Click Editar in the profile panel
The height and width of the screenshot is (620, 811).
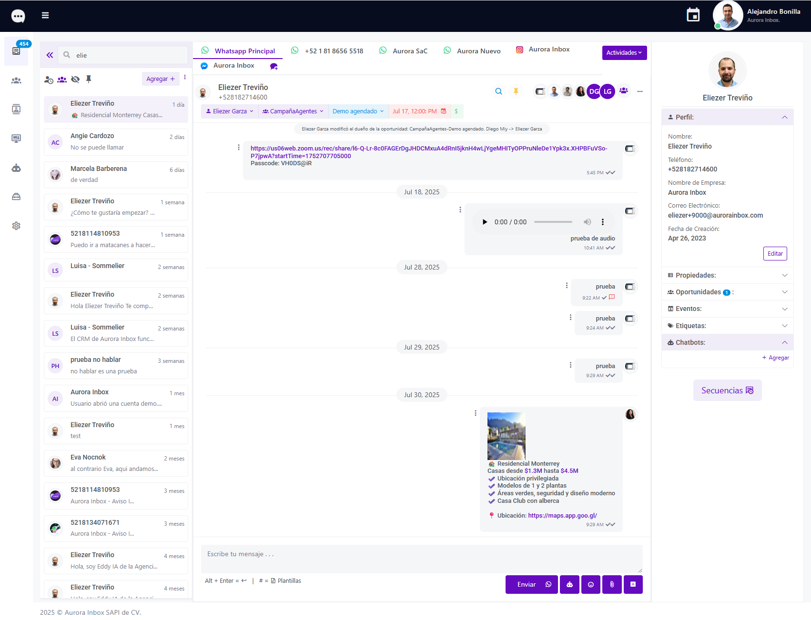775,253
